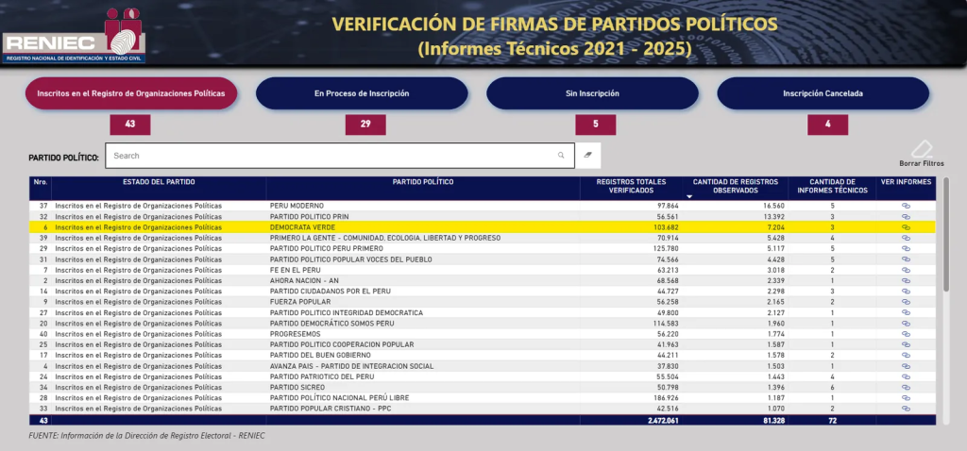Open report link for PARTIDO POPULAR CRISTIANO - PPC

click(906, 409)
